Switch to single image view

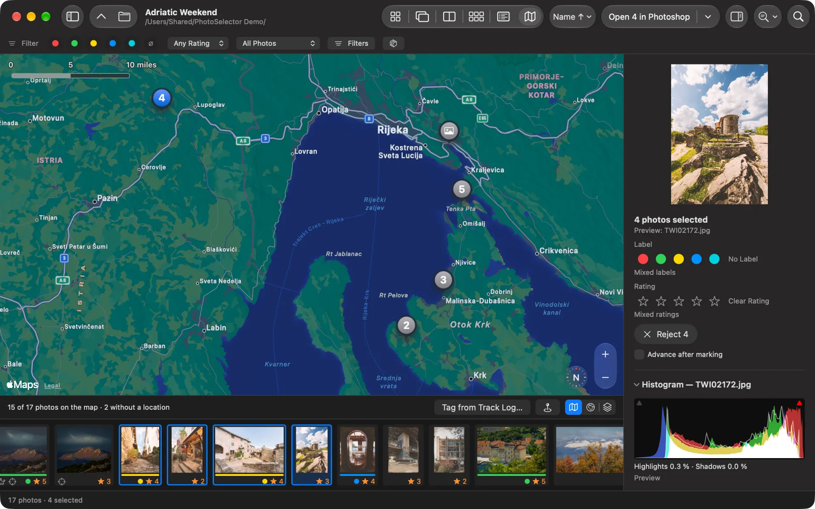point(422,17)
